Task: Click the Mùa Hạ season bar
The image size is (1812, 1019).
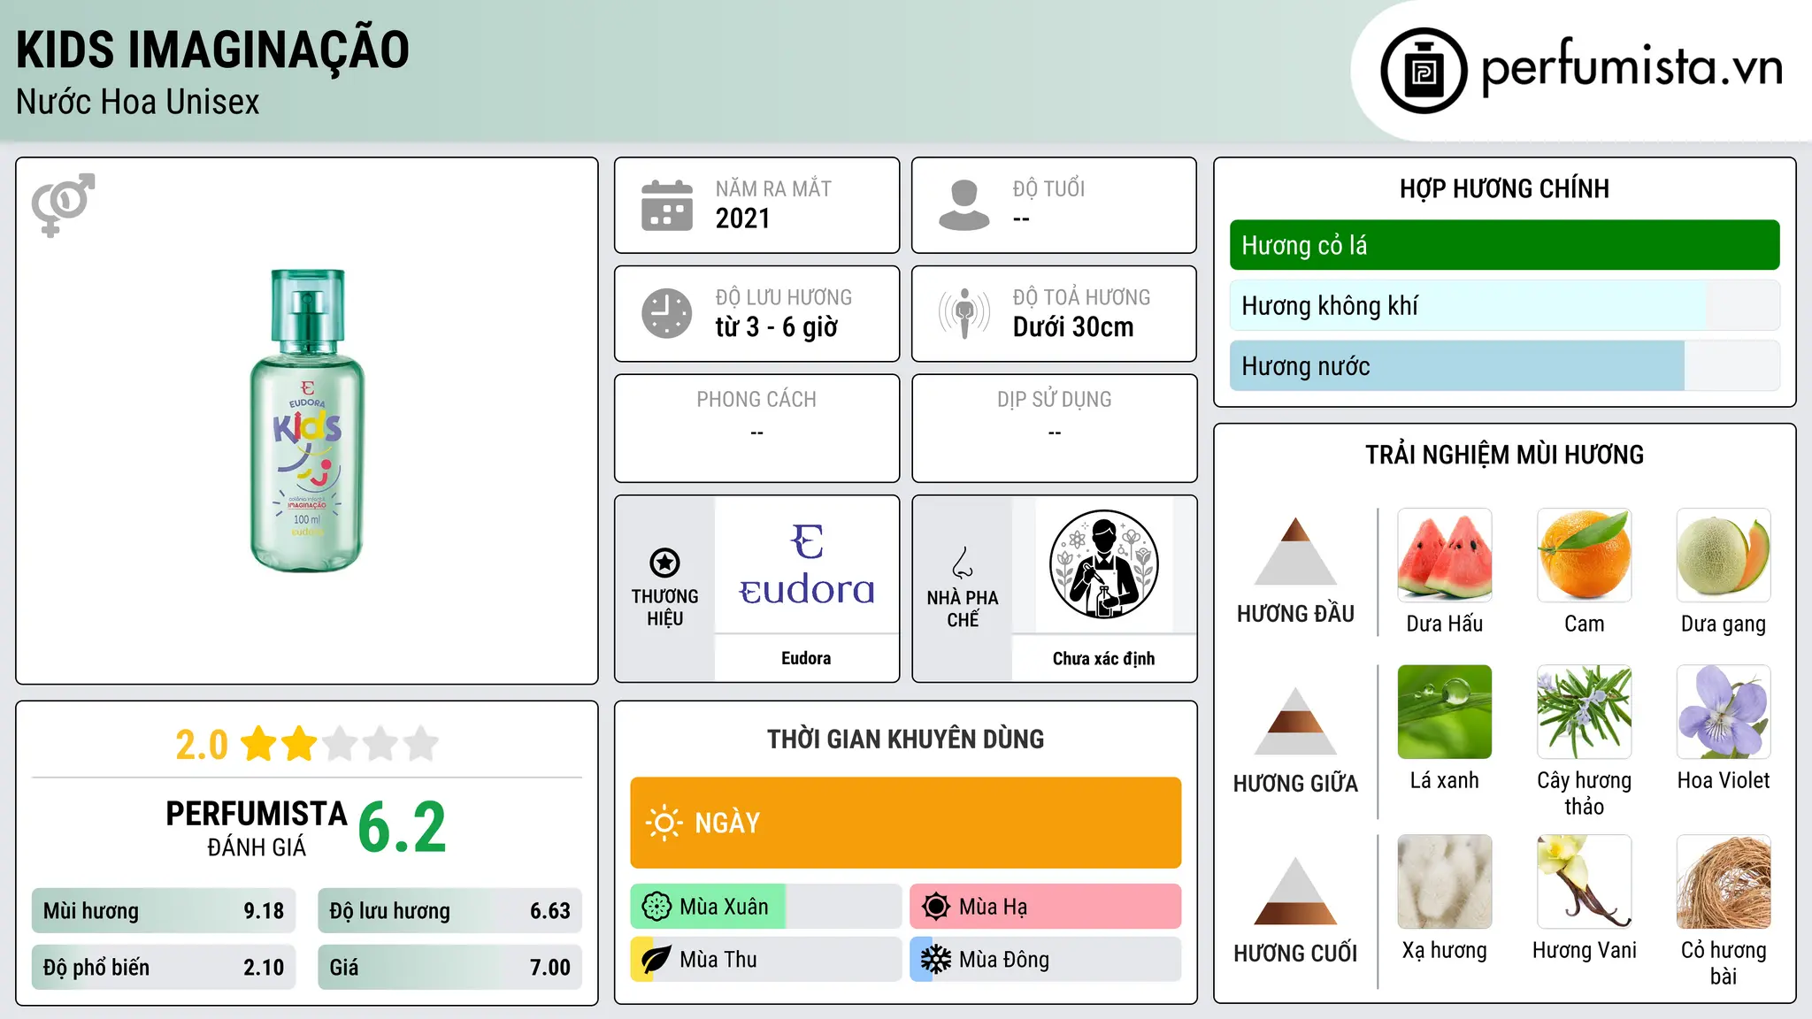Action: point(1045,907)
